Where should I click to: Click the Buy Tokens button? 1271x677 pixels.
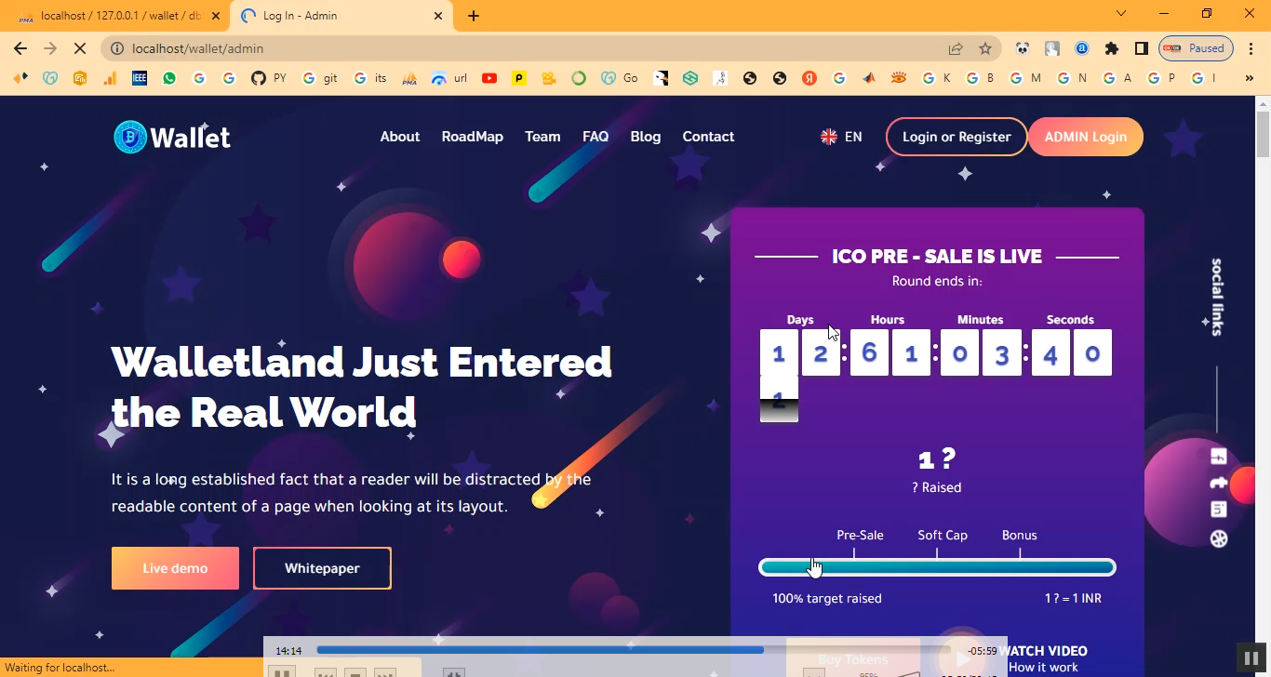point(853,659)
